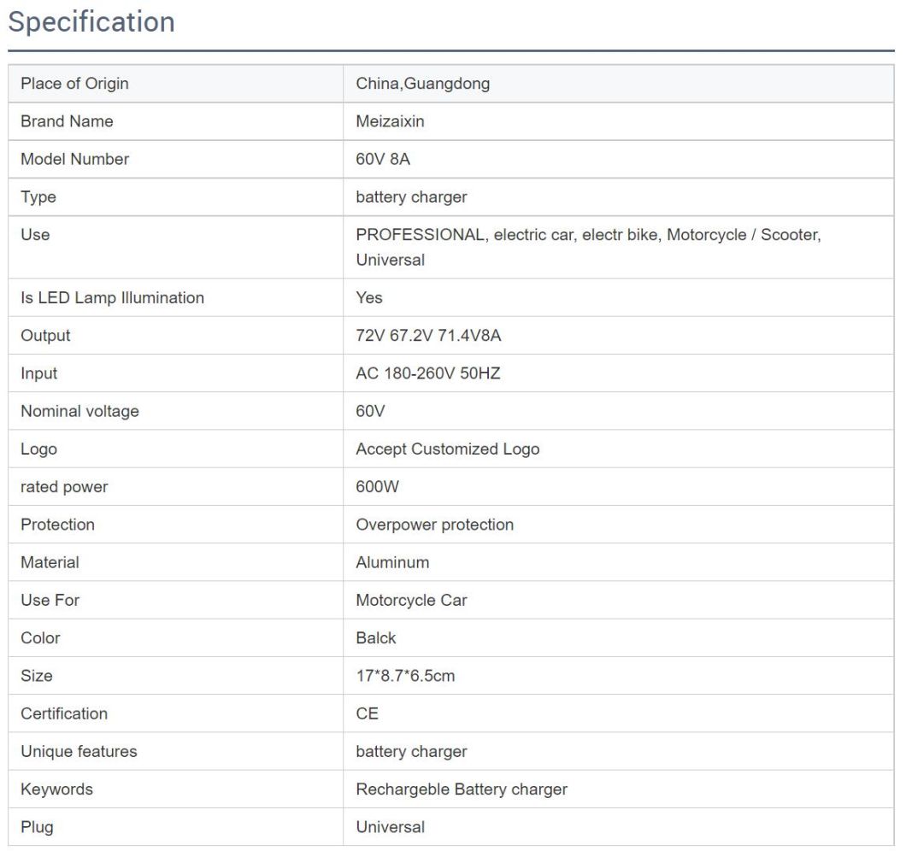Click the Meizaixin brand name value
Image resolution: width=906 pixels, height=857 pixels.
coord(390,121)
